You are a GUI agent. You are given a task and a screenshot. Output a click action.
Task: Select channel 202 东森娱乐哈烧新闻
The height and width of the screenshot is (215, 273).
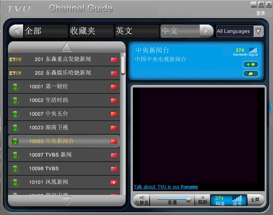click(64, 73)
